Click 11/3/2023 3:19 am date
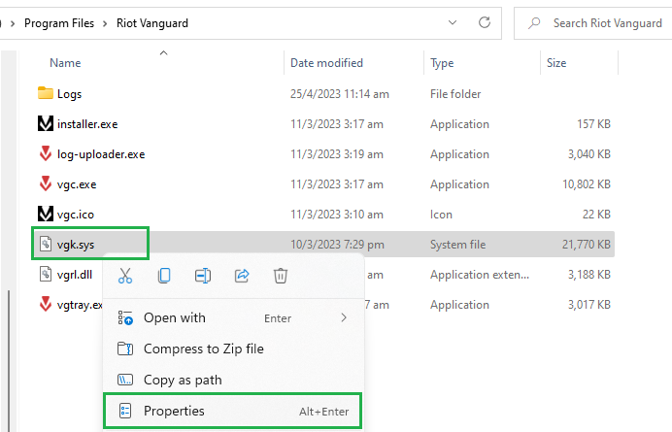The width and height of the screenshot is (672, 432). click(x=337, y=153)
